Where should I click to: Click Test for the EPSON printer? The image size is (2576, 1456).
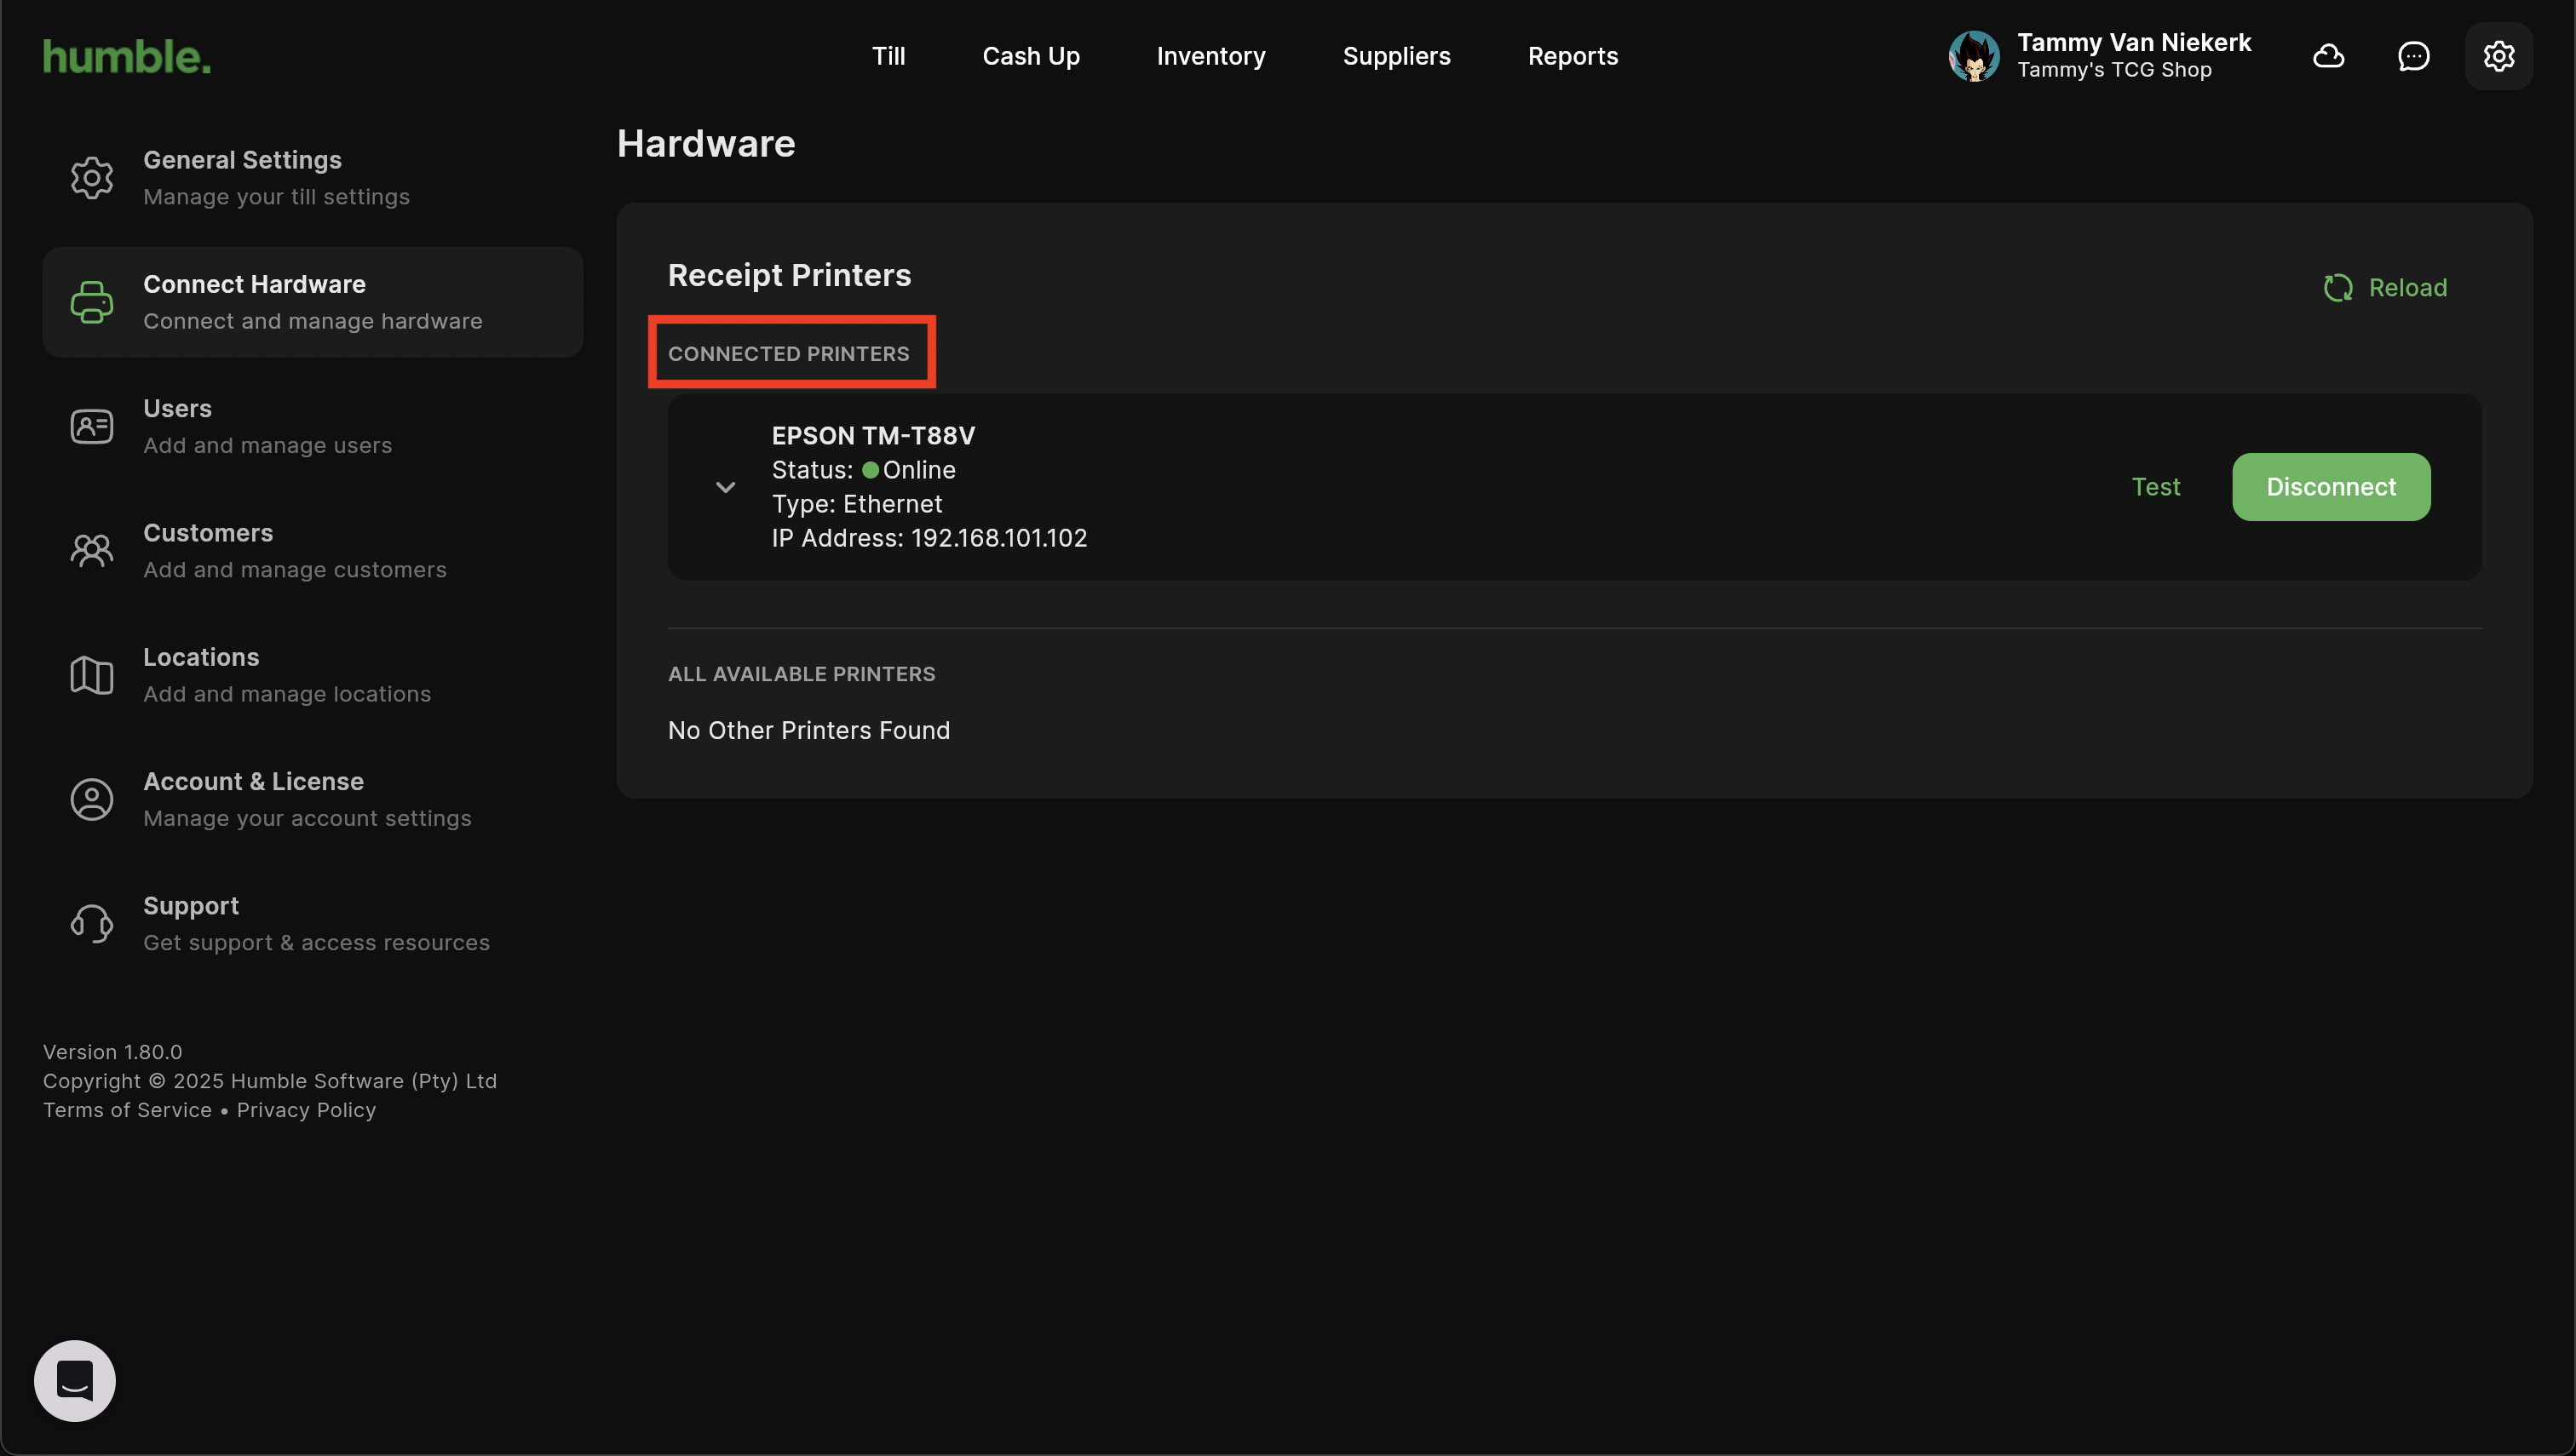(2155, 487)
